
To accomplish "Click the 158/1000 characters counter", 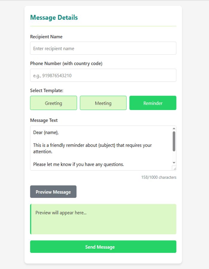I will (159, 177).
